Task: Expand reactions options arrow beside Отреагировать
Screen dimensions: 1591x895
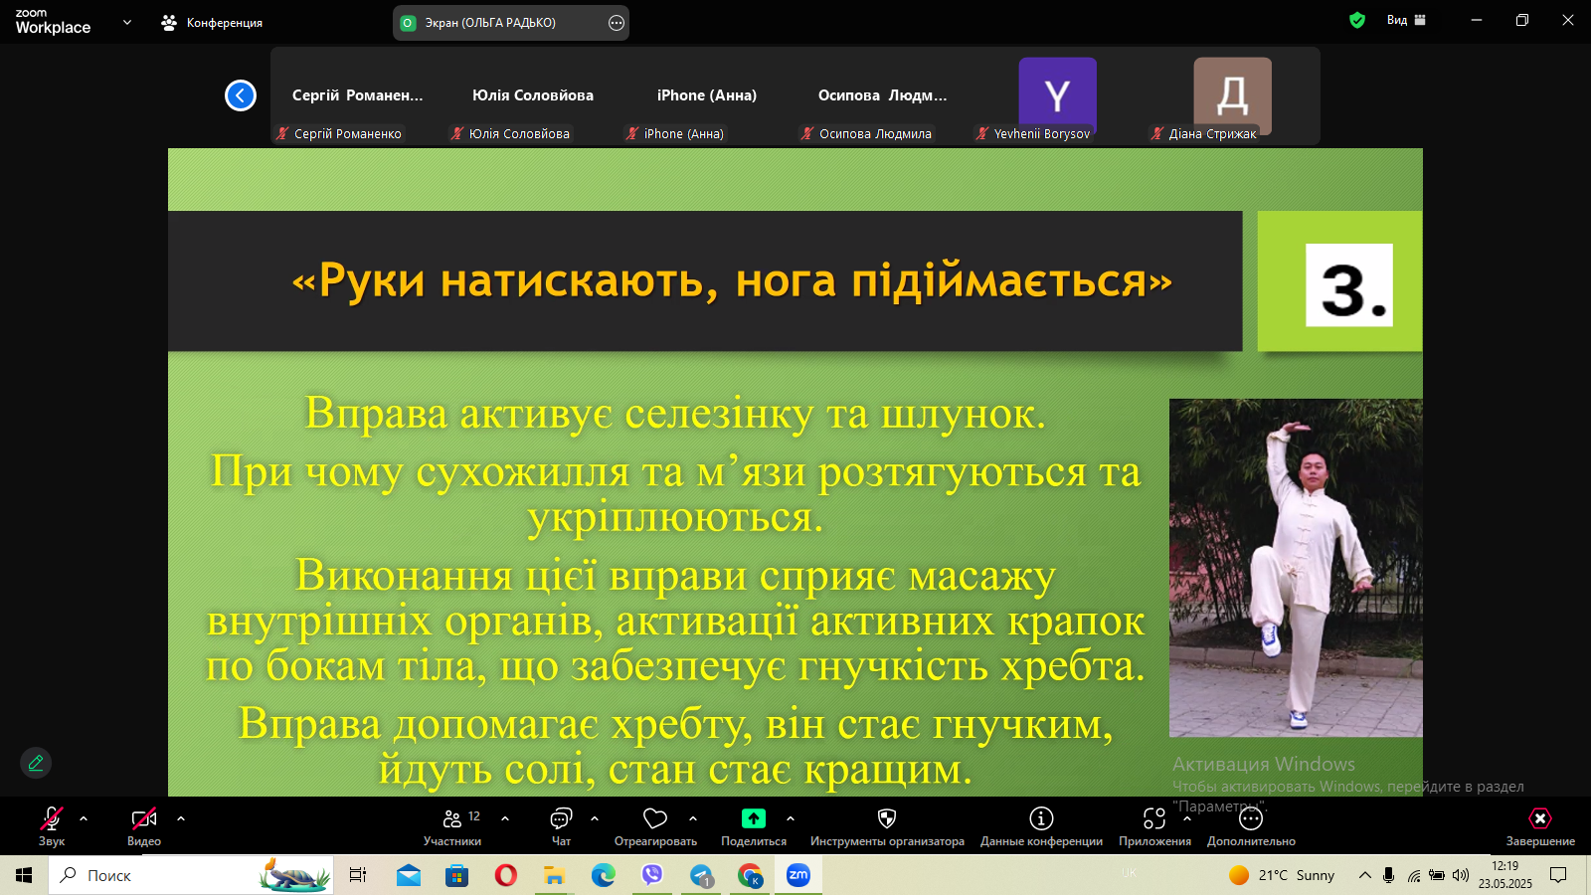Action: (693, 818)
